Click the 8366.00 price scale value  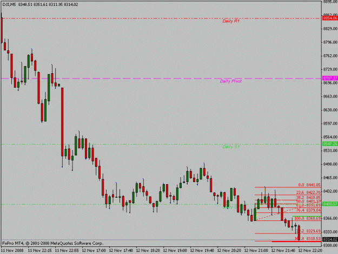tap(330, 218)
